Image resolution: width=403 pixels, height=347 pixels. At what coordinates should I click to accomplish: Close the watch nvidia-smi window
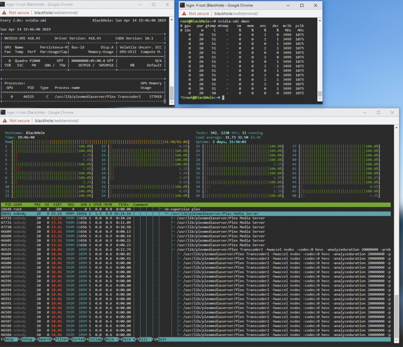click(x=167, y=4)
